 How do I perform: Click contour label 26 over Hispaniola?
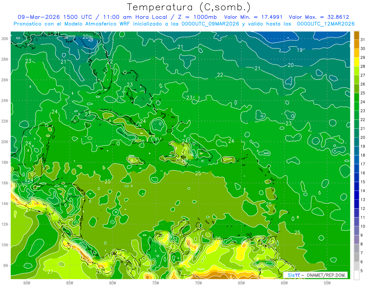[x=178, y=159]
